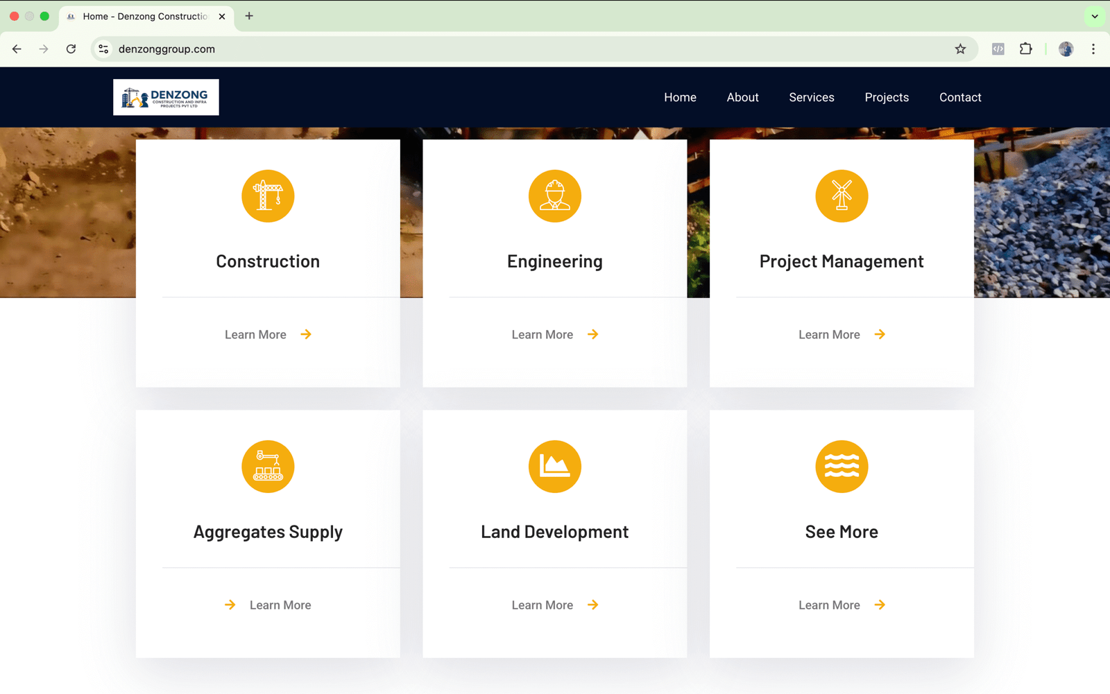Image resolution: width=1110 pixels, height=694 pixels.
Task: Click the Denzong logo in header
Action: pos(166,97)
